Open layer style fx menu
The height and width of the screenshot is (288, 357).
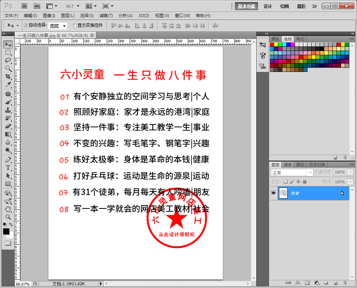click(298, 283)
